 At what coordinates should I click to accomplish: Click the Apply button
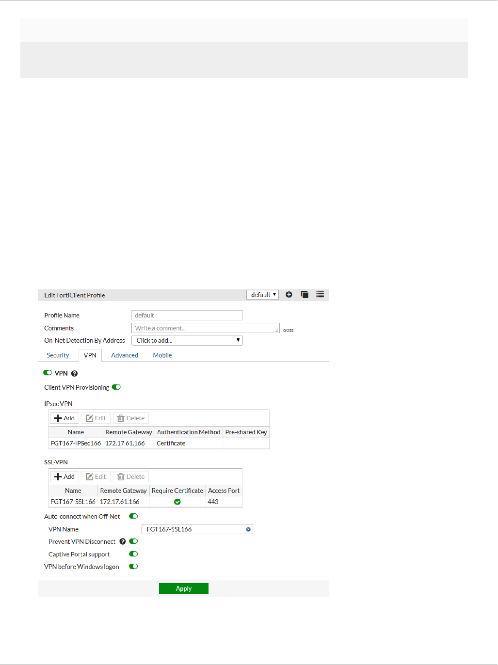(x=184, y=588)
